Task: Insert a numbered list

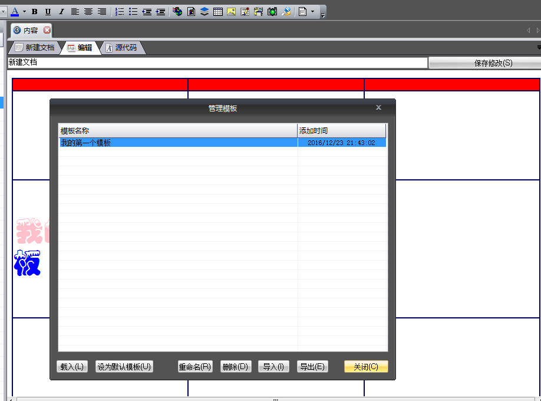Action: 120,11
